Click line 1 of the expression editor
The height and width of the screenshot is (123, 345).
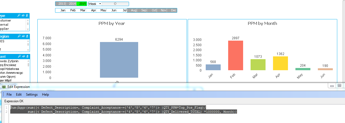[109, 107]
